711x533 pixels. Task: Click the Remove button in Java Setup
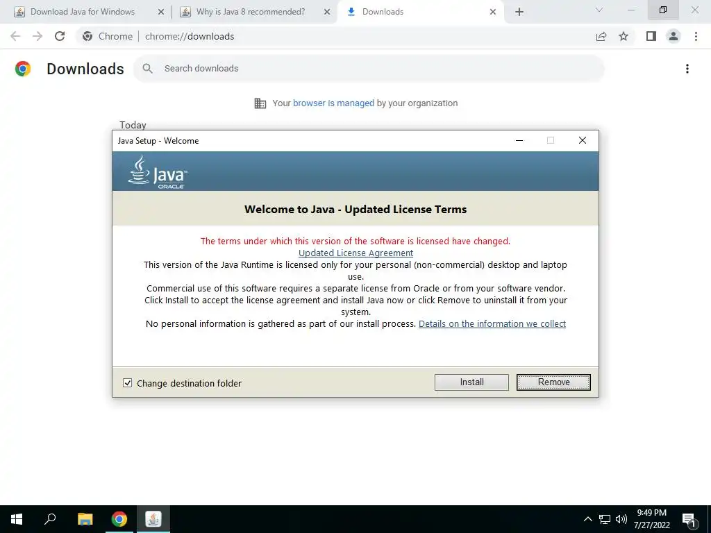coord(553,382)
